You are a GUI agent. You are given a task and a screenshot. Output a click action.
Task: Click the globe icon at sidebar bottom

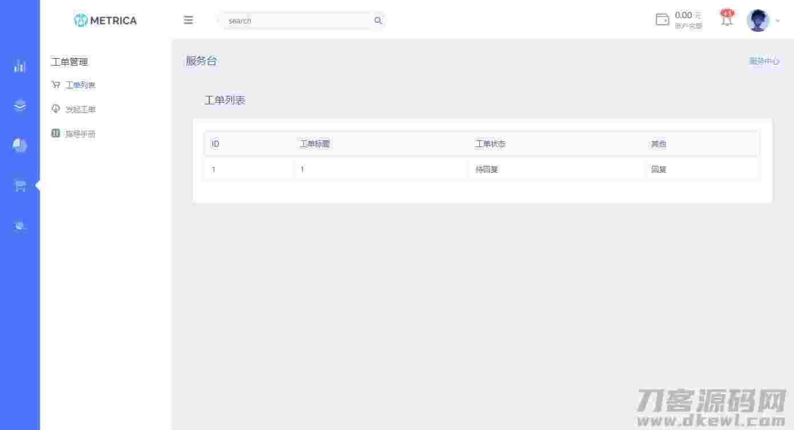[20, 225]
